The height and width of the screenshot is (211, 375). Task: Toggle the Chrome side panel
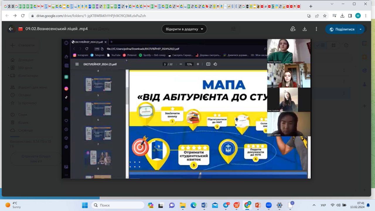(350, 16)
